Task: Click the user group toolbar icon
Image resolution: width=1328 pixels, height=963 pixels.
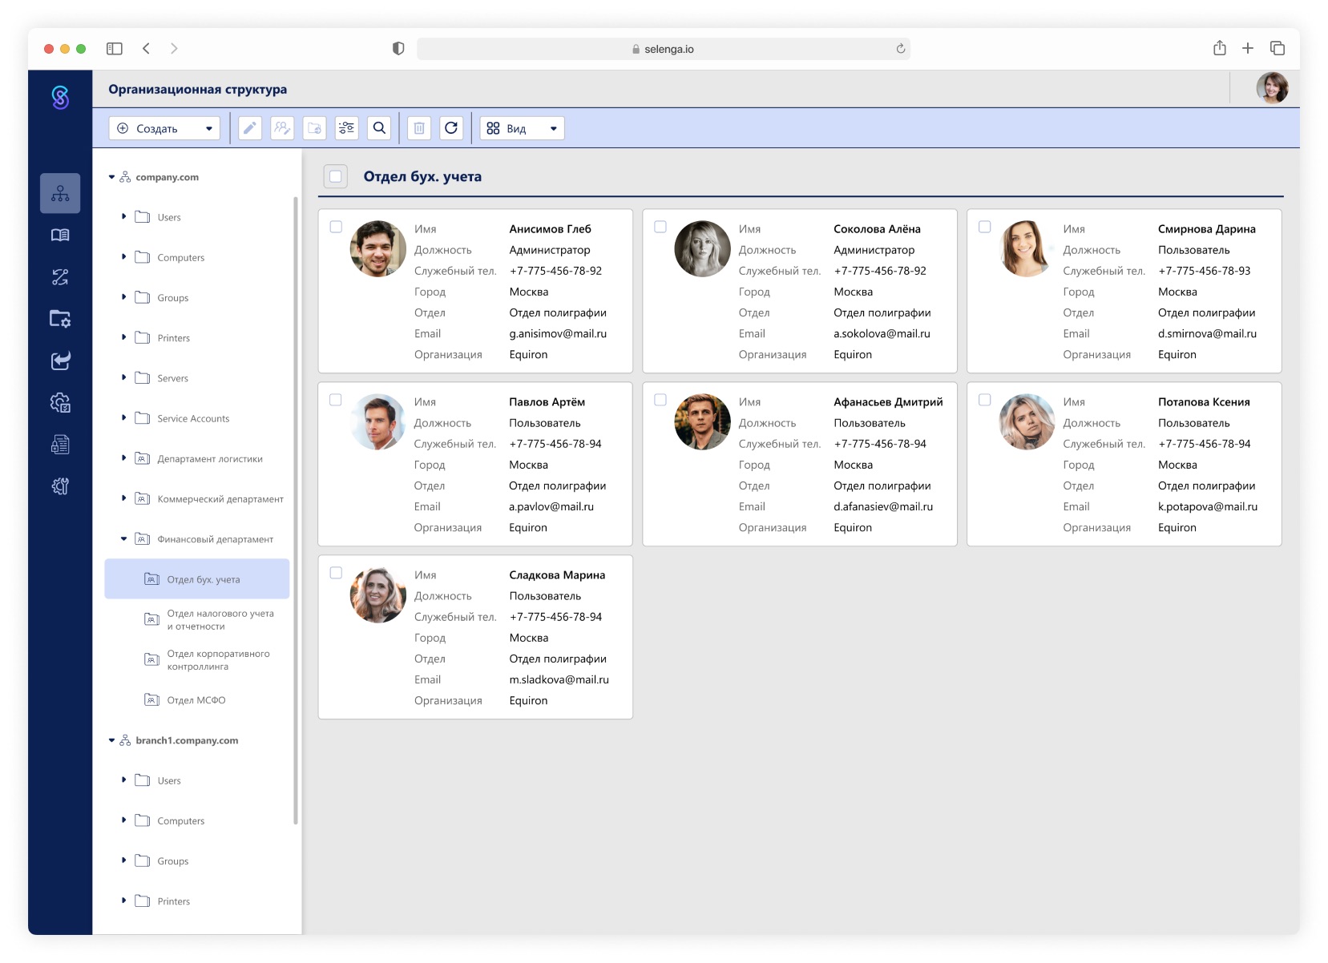Action: coord(282,128)
